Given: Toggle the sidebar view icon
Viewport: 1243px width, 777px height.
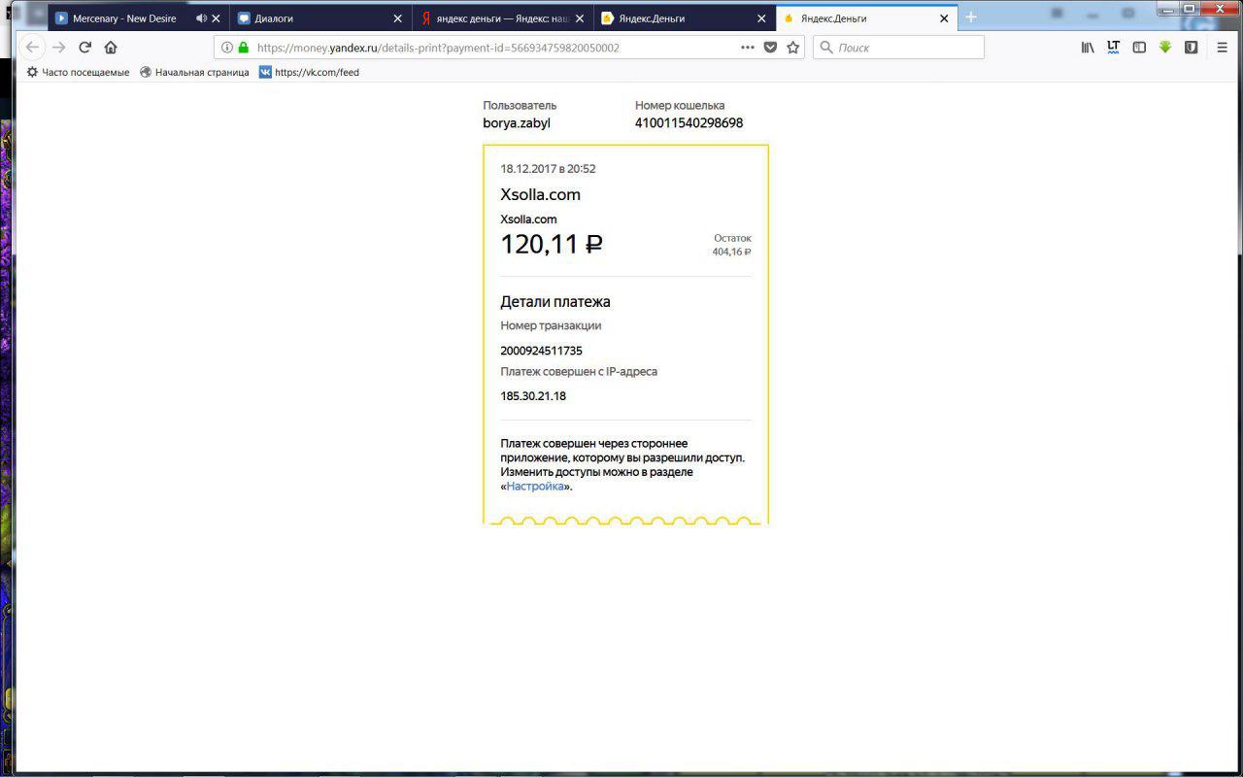Looking at the screenshot, I should click(x=1140, y=48).
